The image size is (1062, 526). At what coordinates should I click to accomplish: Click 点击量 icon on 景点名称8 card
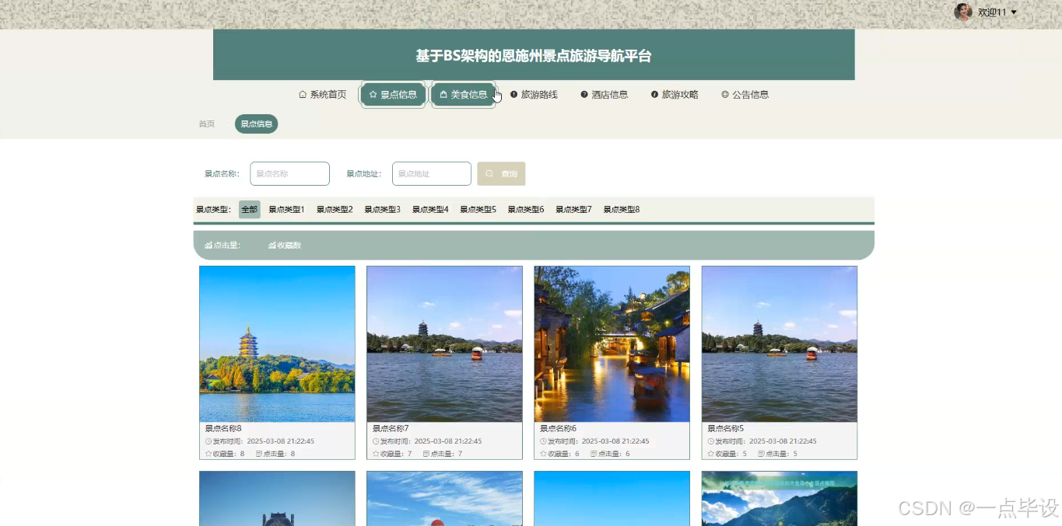[259, 454]
